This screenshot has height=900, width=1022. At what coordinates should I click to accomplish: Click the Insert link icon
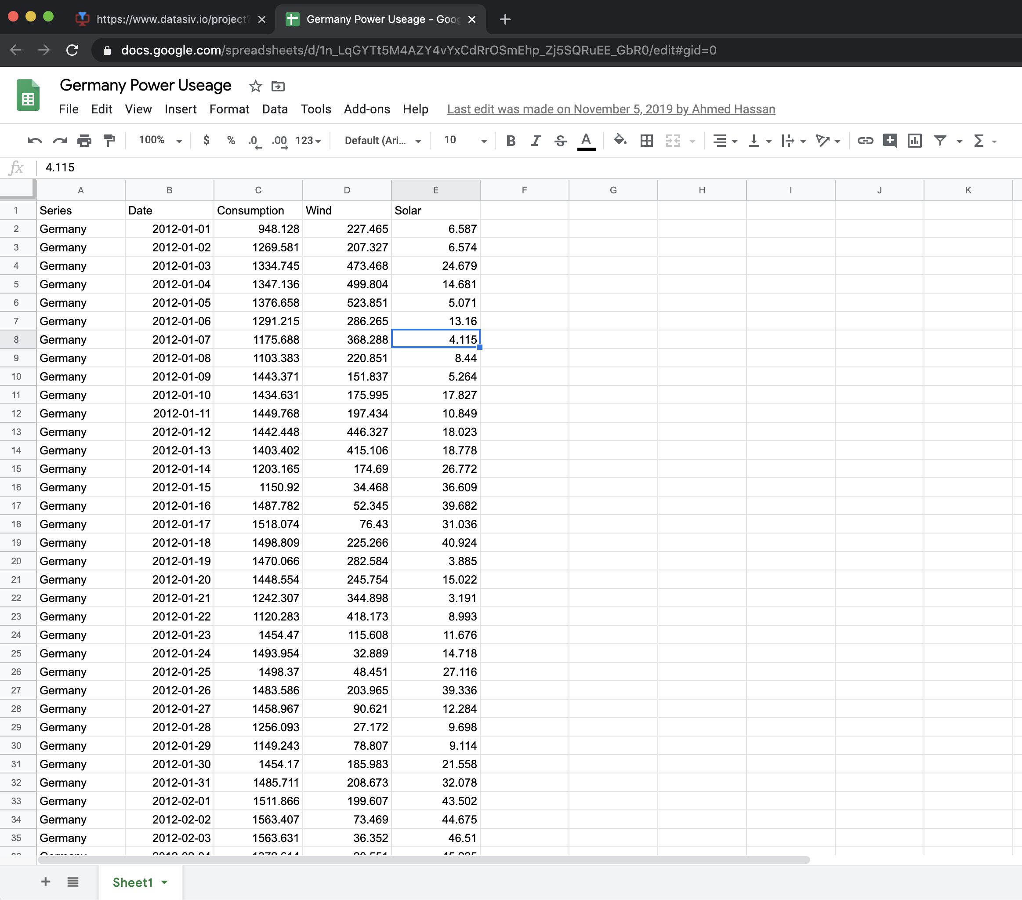(865, 141)
